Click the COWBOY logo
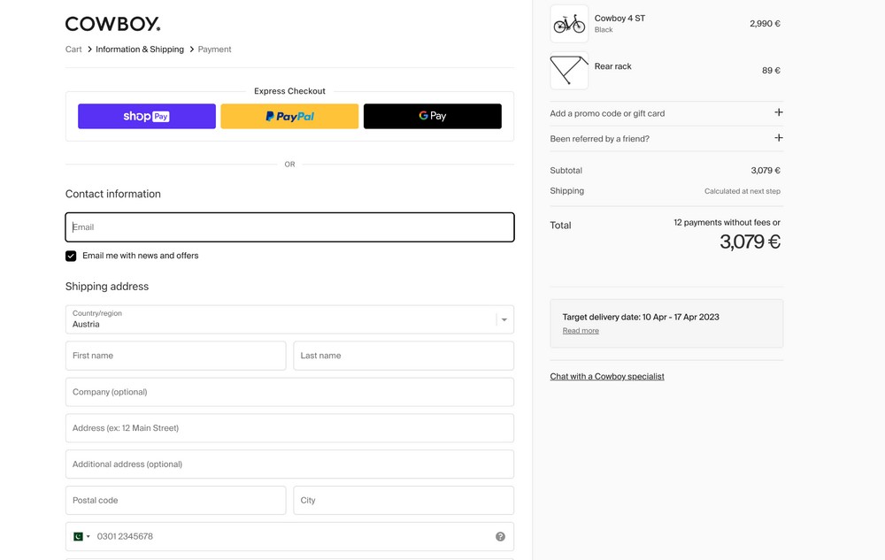 pyautogui.click(x=112, y=23)
